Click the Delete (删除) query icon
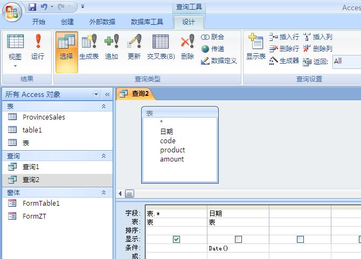Image resolution: width=361 pixels, height=259 pixels. coord(188,47)
